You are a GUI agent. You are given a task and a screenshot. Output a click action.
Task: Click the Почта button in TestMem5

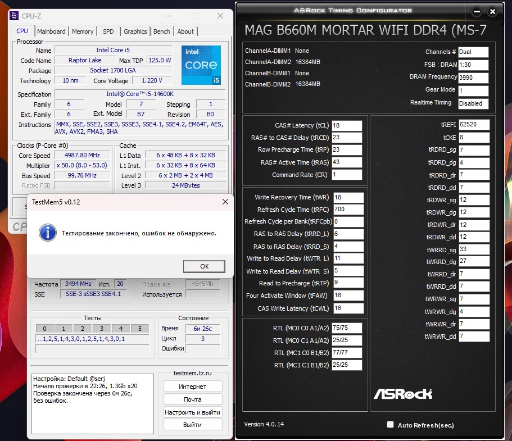click(x=193, y=399)
